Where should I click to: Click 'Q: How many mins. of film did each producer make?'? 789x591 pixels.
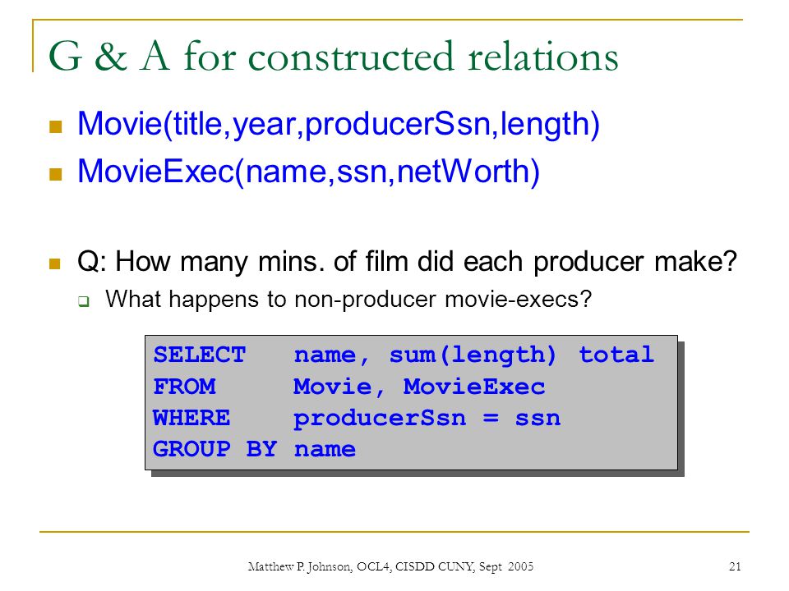point(407,263)
